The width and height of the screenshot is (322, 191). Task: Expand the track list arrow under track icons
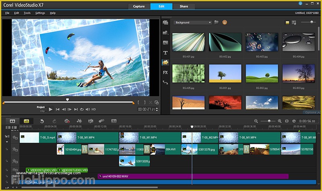pyautogui.click(x=7, y=142)
